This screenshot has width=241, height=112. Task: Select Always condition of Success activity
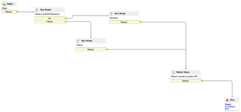point(124,22)
